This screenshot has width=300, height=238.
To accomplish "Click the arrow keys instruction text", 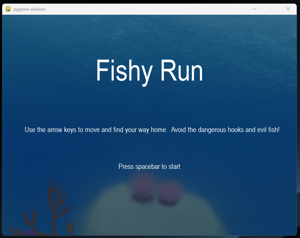I will coord(152,129).
